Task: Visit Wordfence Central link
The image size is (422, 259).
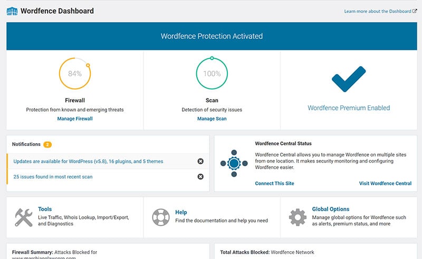Action: tap(385, 184)
